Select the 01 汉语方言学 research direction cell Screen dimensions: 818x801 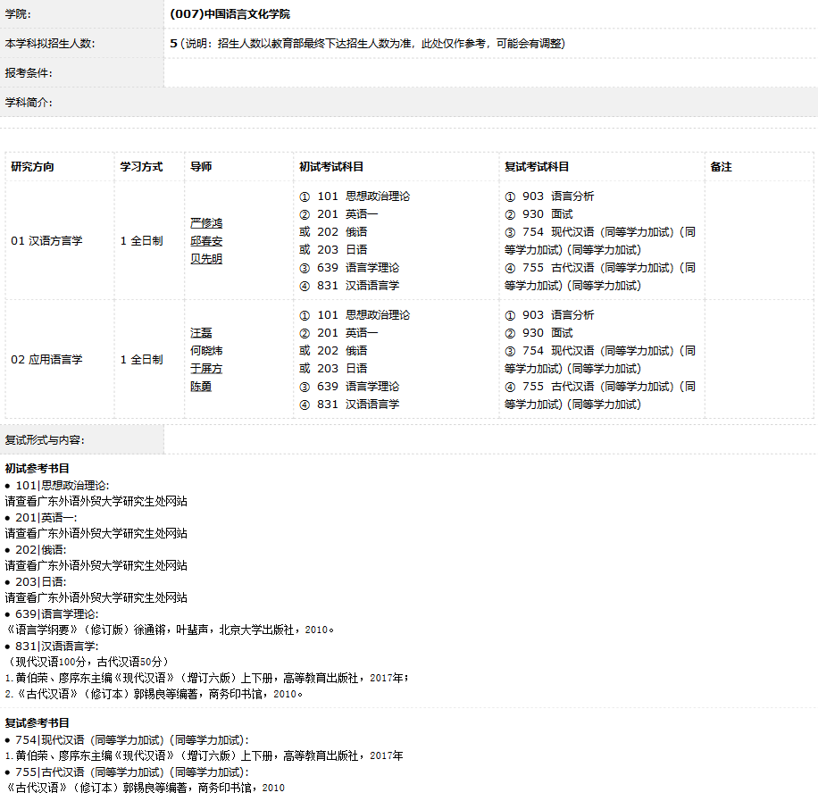tap(46, 241)
